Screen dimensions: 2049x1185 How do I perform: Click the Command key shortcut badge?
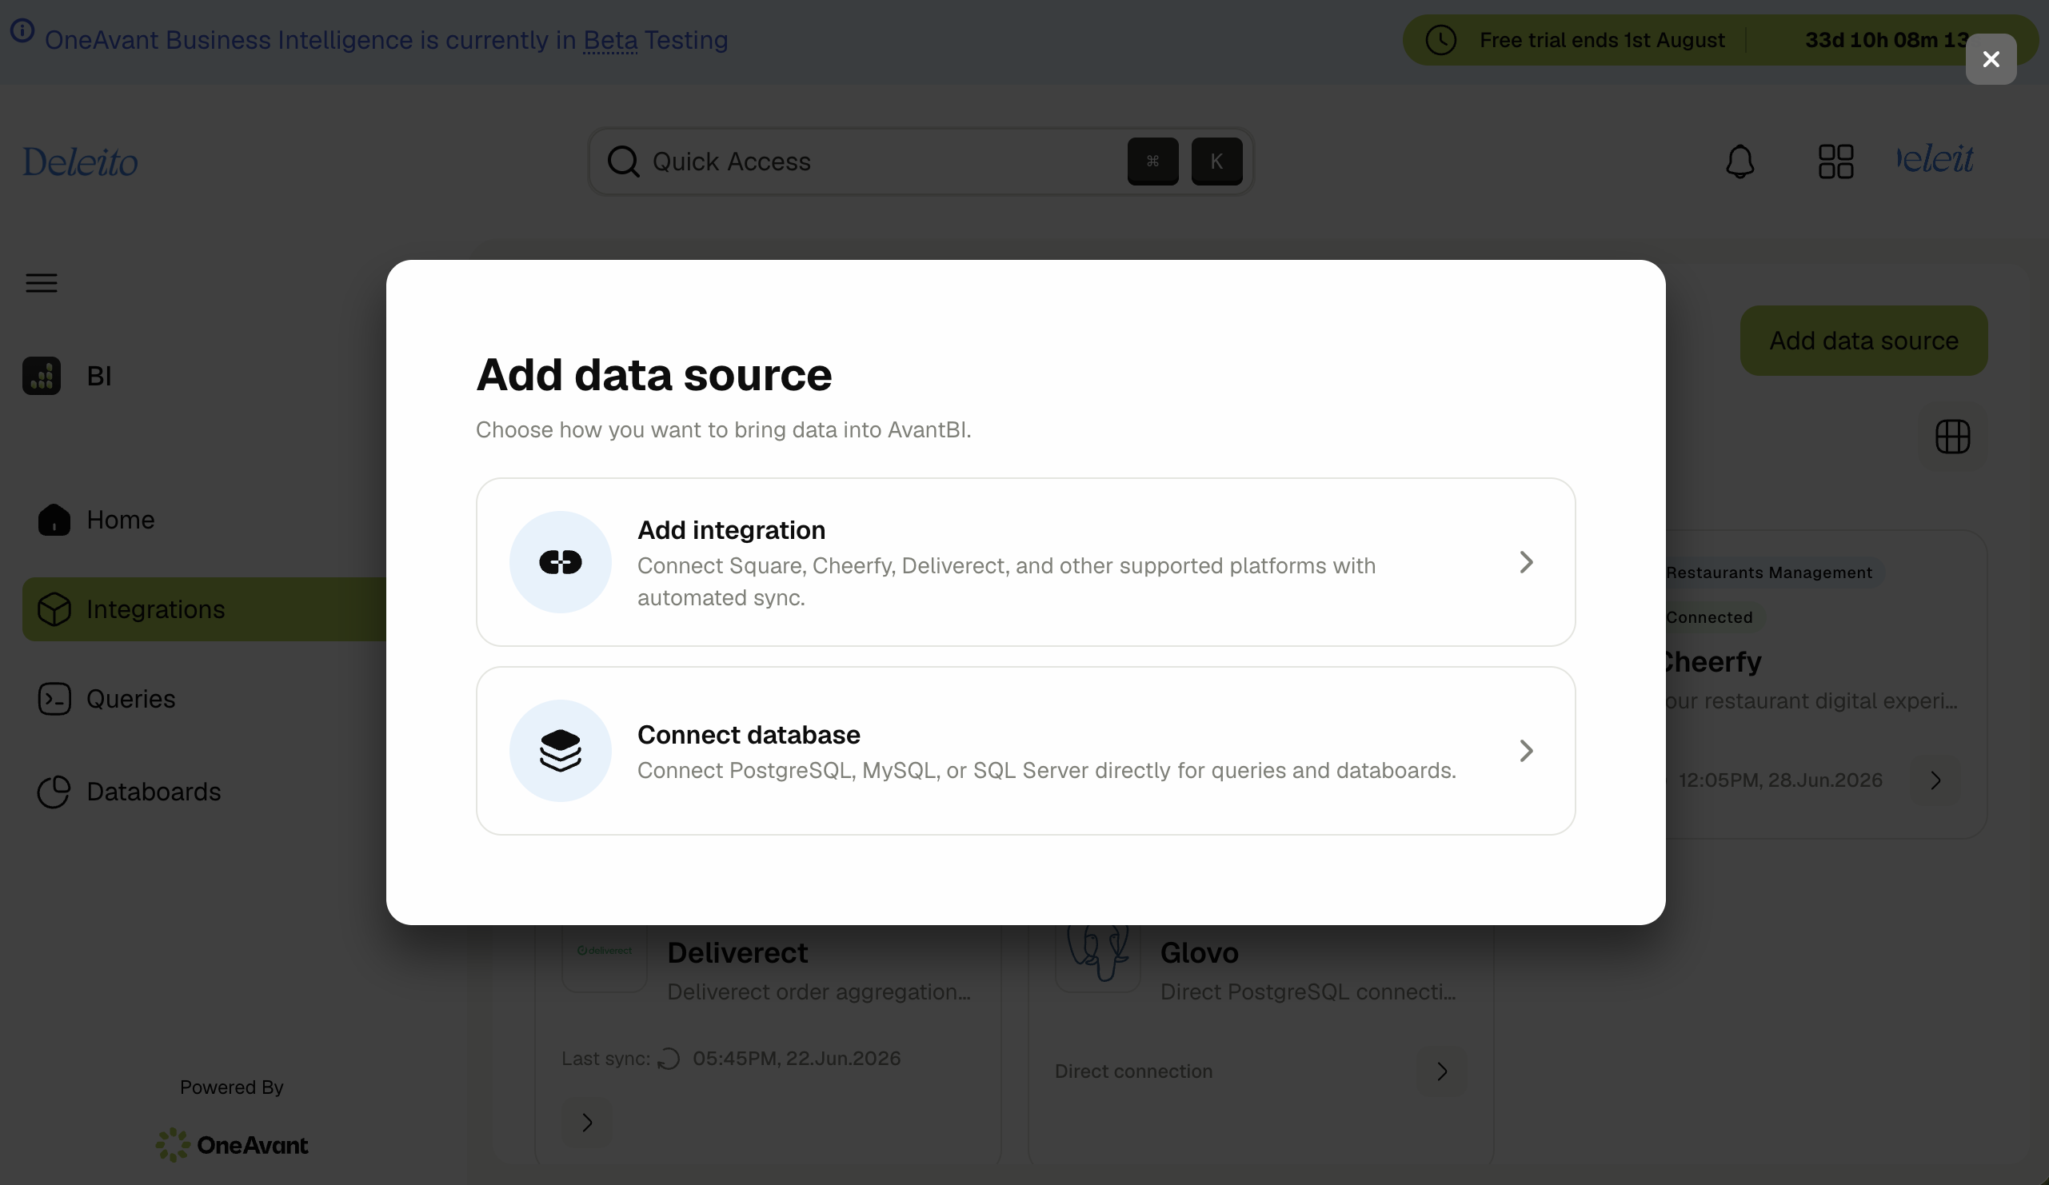[x=1152, y=161]
